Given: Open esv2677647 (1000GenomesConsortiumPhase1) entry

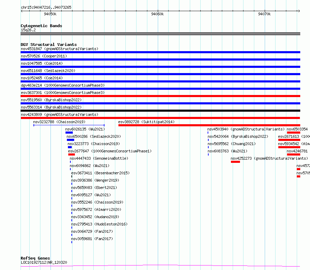Looking at the screenshot, I should [110, 151].
